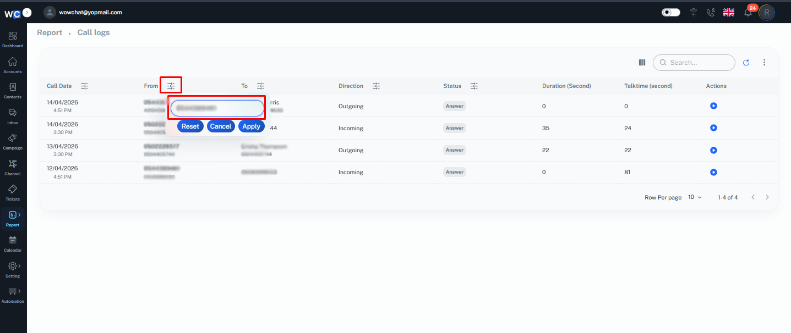
Task: Open Call Date column filter icon
Action: pyautogui.click(x=84, y=86)
